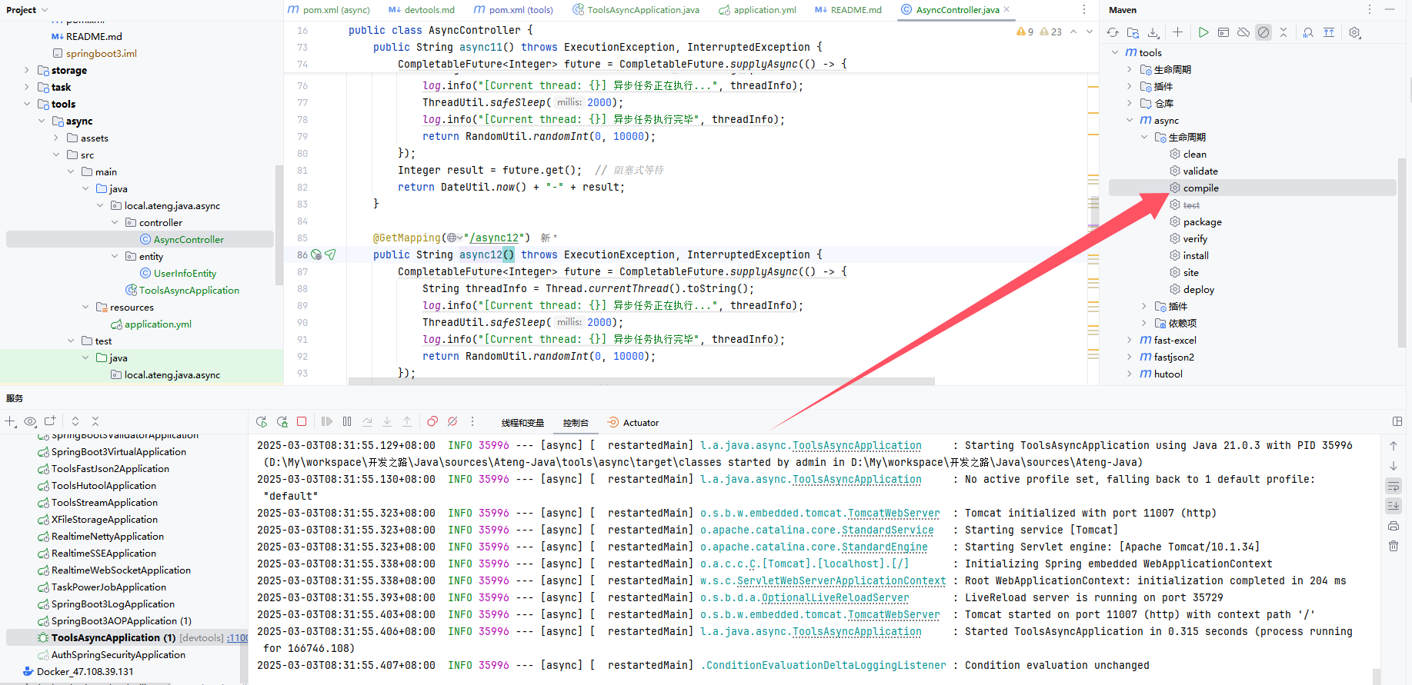This screenshot has width=1412, height=685.
Task: Toggle Maven Skip Tests mode
Action: pos(1263,32)
